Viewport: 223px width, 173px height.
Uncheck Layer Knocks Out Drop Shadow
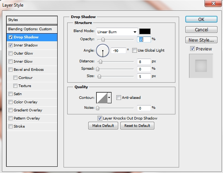[x=100, y=118]
